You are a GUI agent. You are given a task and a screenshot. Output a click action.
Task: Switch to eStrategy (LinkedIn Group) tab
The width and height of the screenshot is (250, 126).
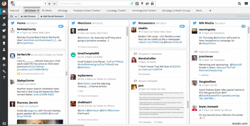(176, 11)
